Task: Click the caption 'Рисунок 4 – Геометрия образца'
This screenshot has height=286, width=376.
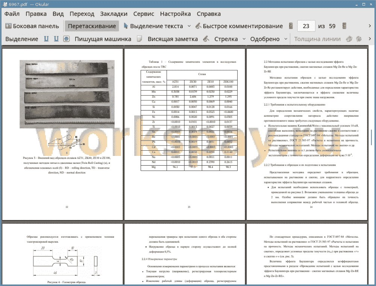Action: click(67, 282)
